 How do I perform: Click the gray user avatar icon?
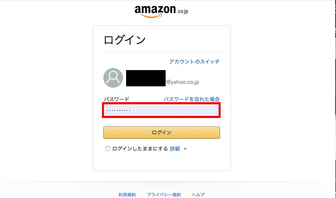(x=113, y=78)
